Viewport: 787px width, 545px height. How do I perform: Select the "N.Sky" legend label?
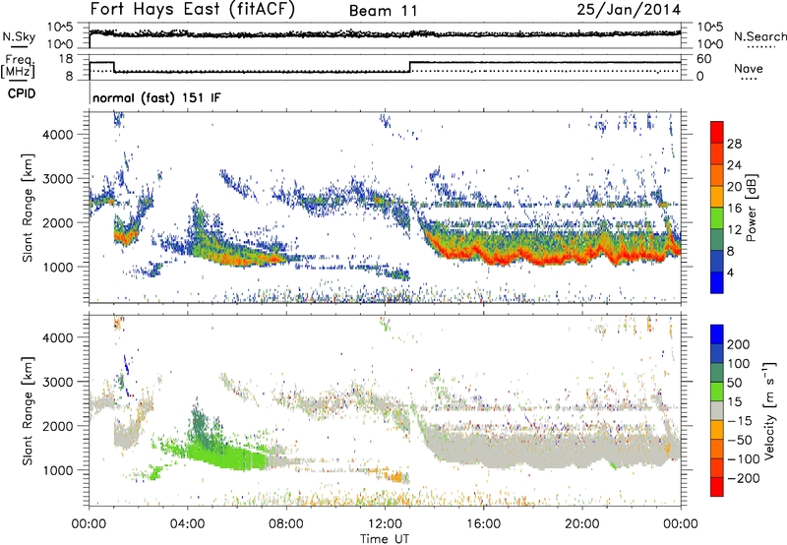pyautogui.click(x=19, y=36)
